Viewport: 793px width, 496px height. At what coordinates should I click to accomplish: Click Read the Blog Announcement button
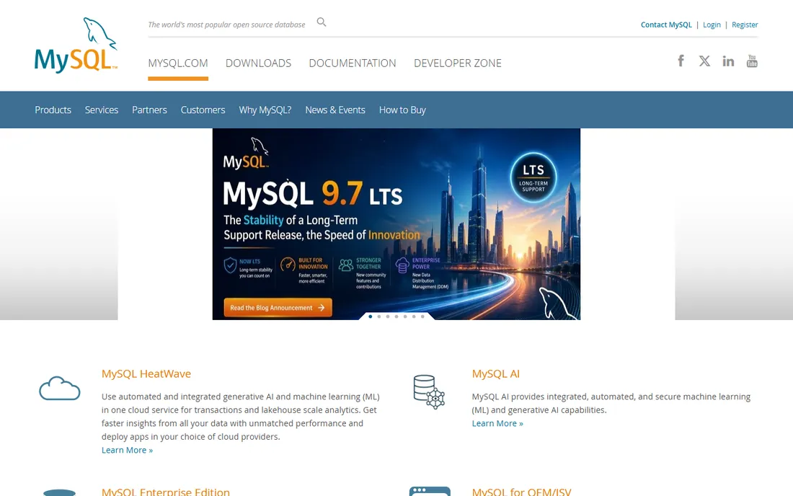pos(278,307)
